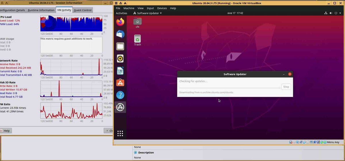The height and width of the screenshot is (161, 345).
Task: Click the 'Guest Load: 12%' label
Action: point(10,21)
